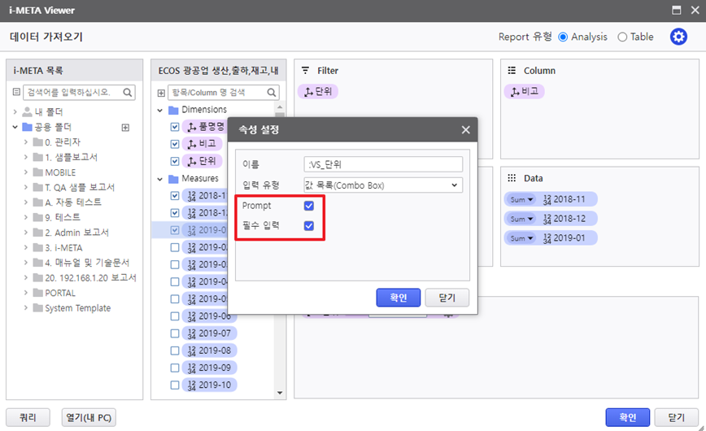Click expand-all icon left of column search
Screen dimensions: 706x431
[161, 93]
